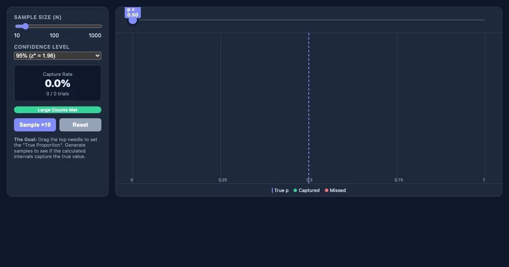
Task: Open the Confidence Level dropdown
Action: click(58, 56)
